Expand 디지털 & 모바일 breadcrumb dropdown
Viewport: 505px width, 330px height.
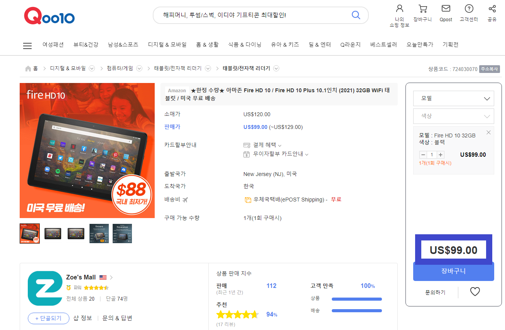[92, 68]
